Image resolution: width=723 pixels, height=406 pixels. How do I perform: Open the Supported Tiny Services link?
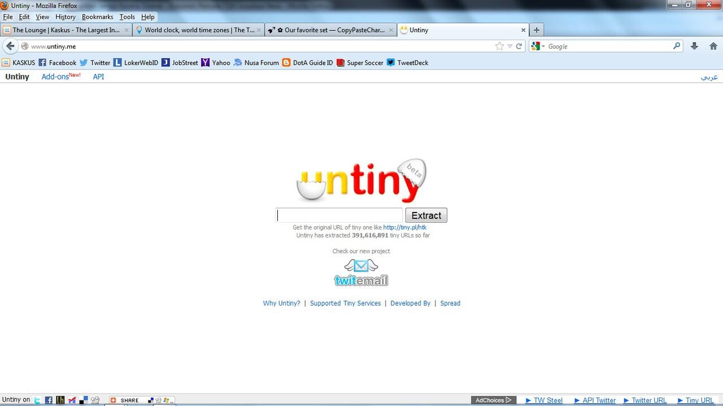(346, 303)
